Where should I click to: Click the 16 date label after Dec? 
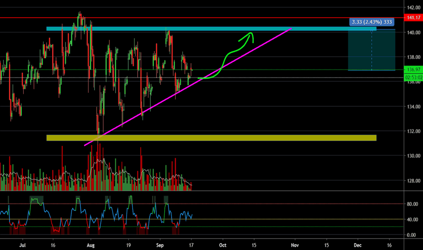389,245
